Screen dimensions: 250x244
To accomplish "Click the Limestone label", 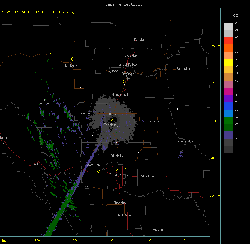I will (x=44, y=103).
